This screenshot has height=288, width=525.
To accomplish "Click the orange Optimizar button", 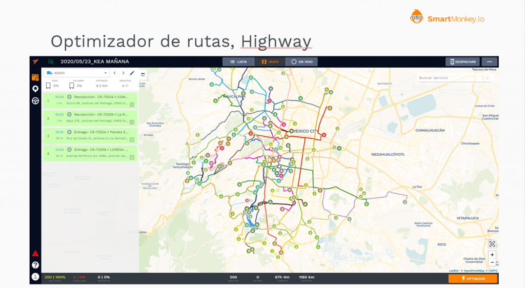I will click(x=473, y=278).
